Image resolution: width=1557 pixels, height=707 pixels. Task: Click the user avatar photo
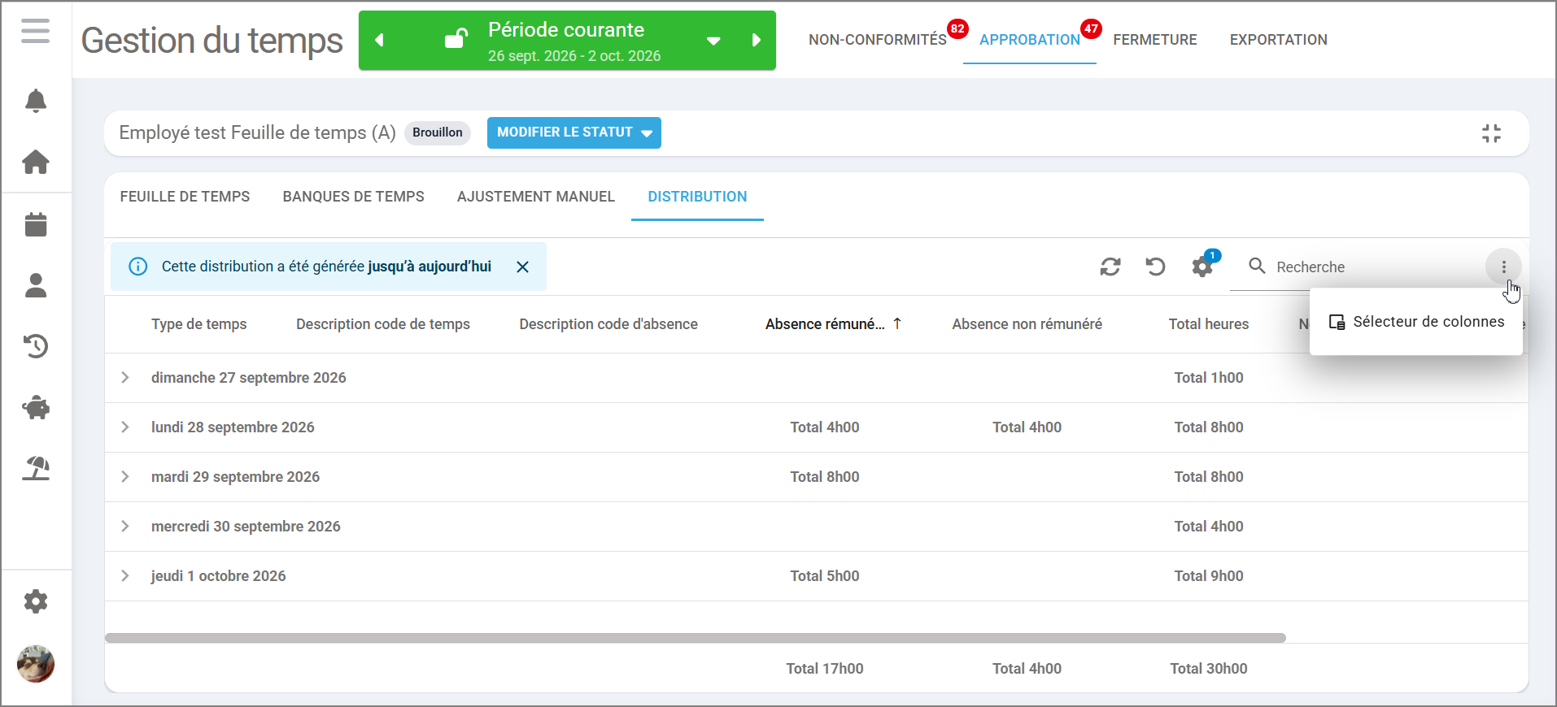pyautogui.click(x=36, y=664)
